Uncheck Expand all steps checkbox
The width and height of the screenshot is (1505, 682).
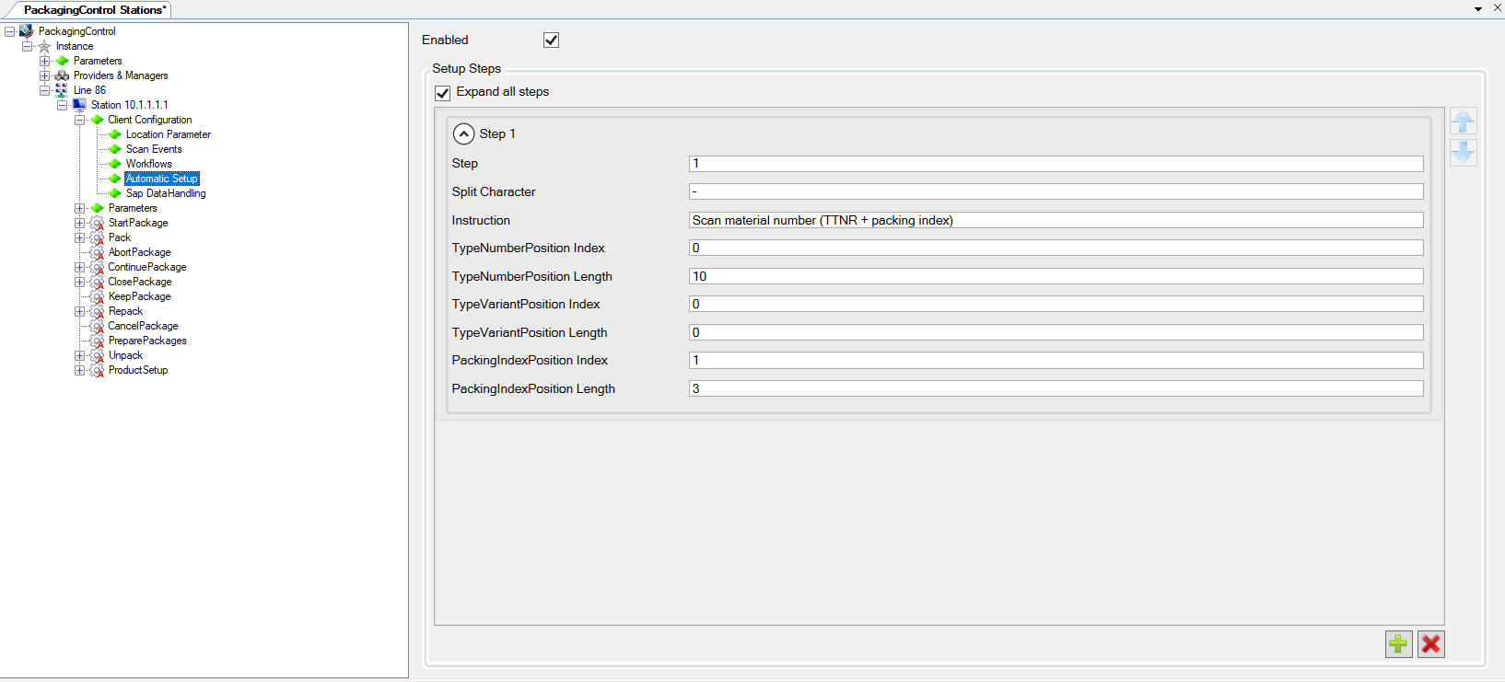[443, 93]
